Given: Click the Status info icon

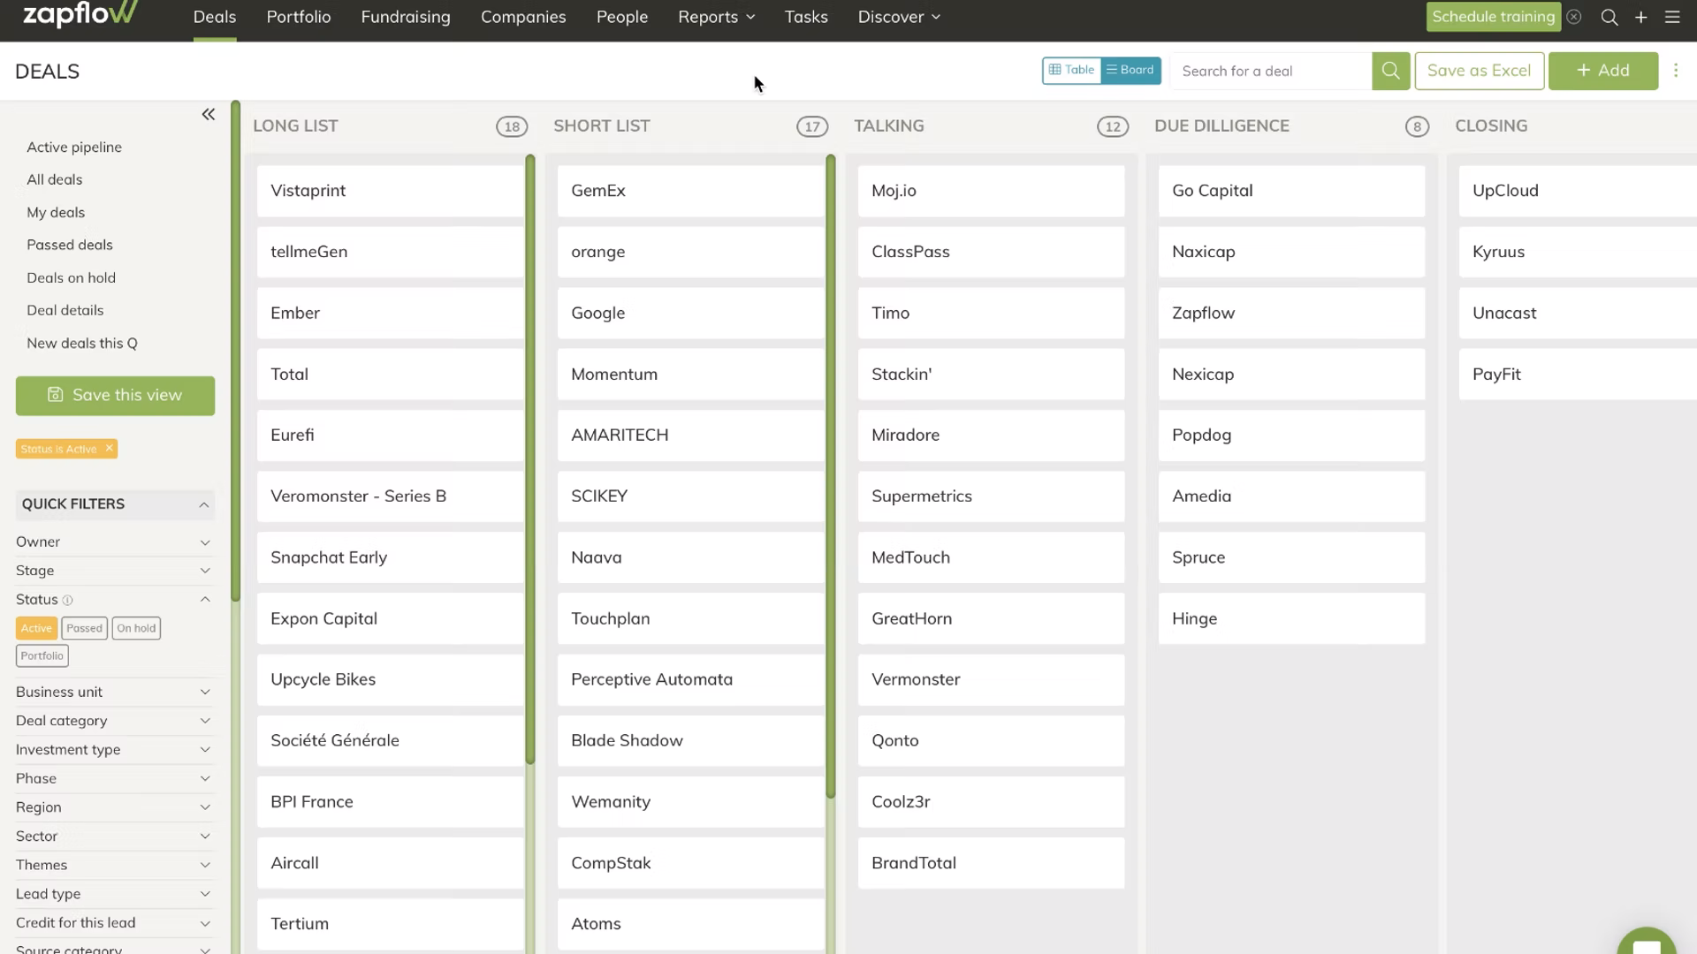Looking at the screenshot, I should [67, 600].
